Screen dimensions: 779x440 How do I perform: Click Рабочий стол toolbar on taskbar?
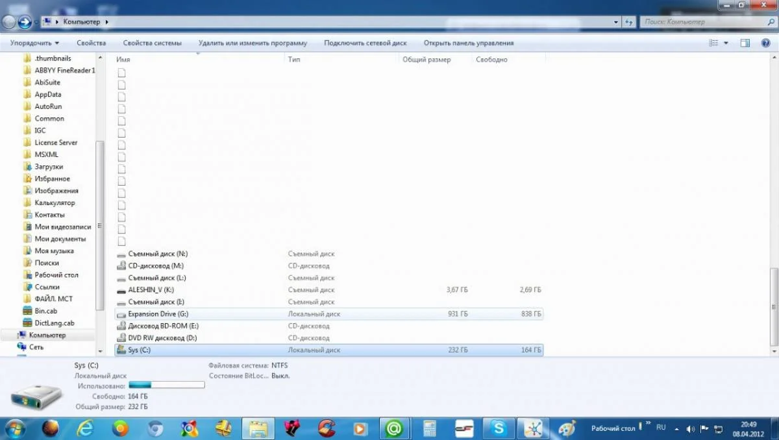613,428
